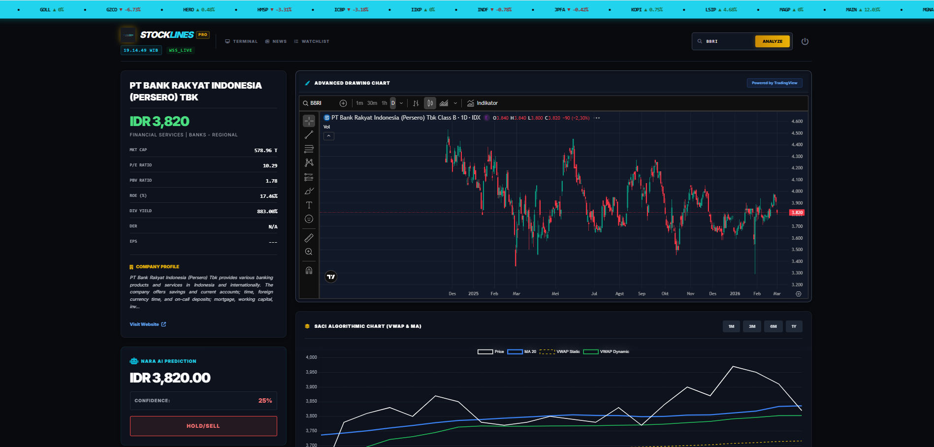This screenshot has height=447, width=934.
Task: Collapse the Vol indicator legend
Action: point(328,136)
